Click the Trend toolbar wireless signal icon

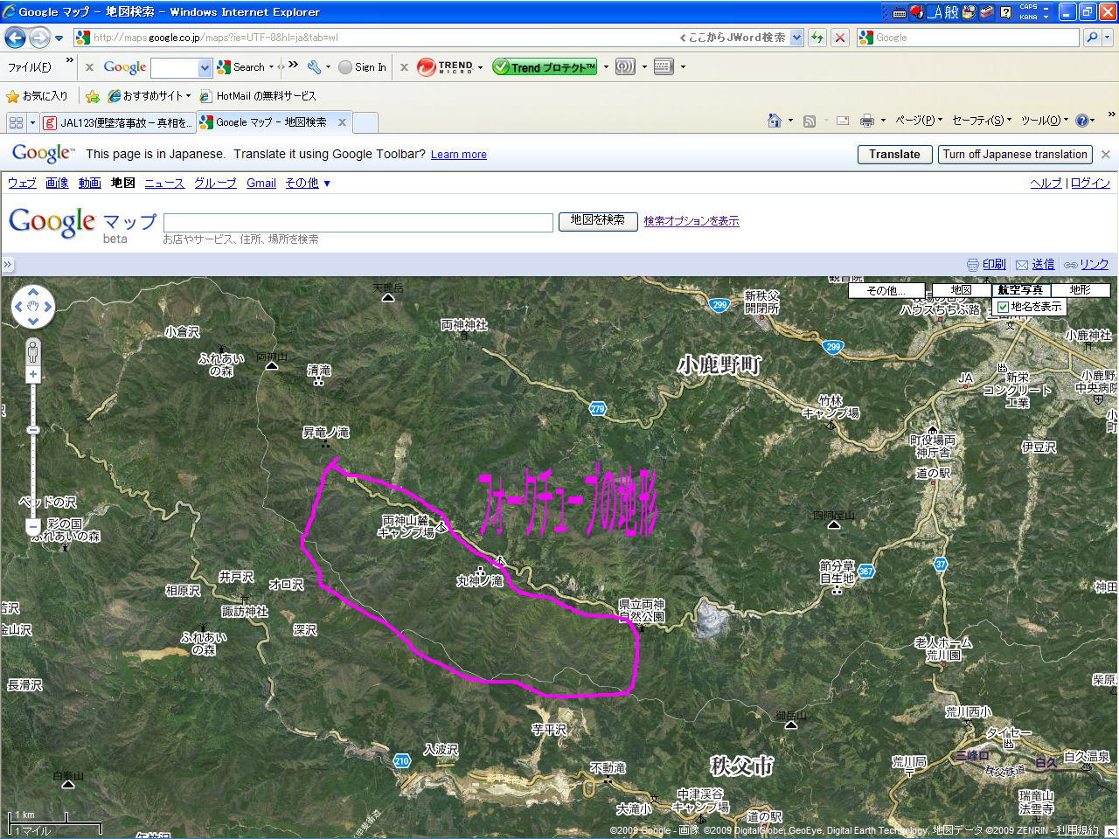pos(625,66)
